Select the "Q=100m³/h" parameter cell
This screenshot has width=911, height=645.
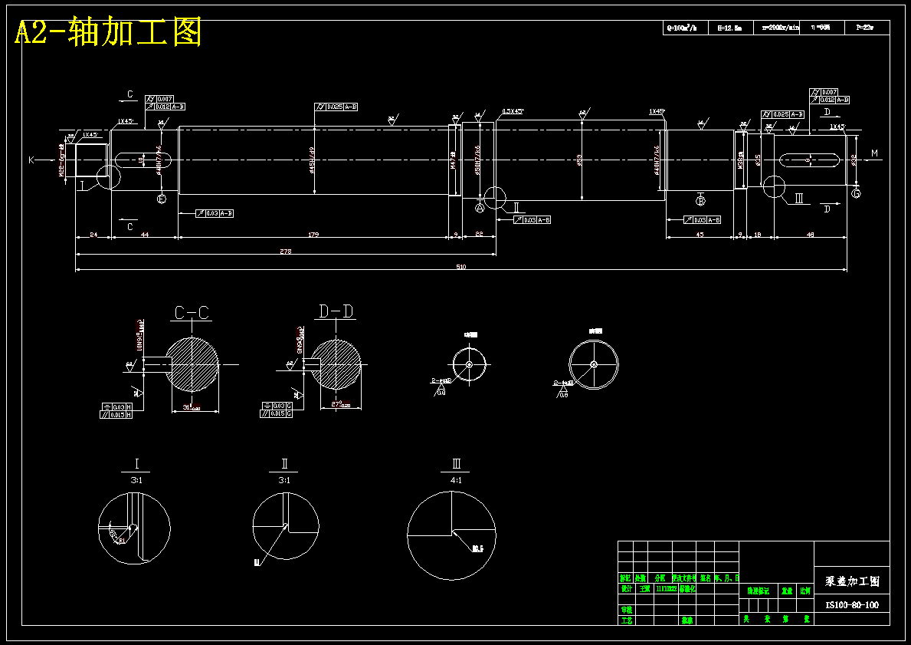(x=686, y=28)
